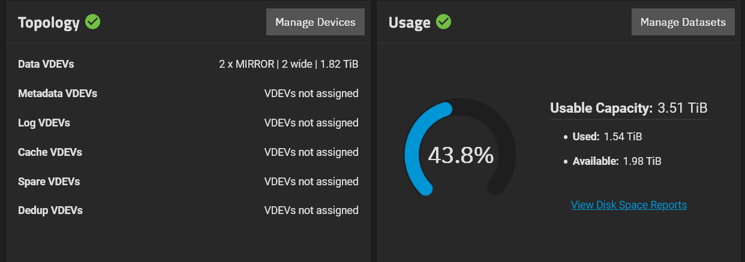Click the Topology card heading

click(x=49, y=23)
